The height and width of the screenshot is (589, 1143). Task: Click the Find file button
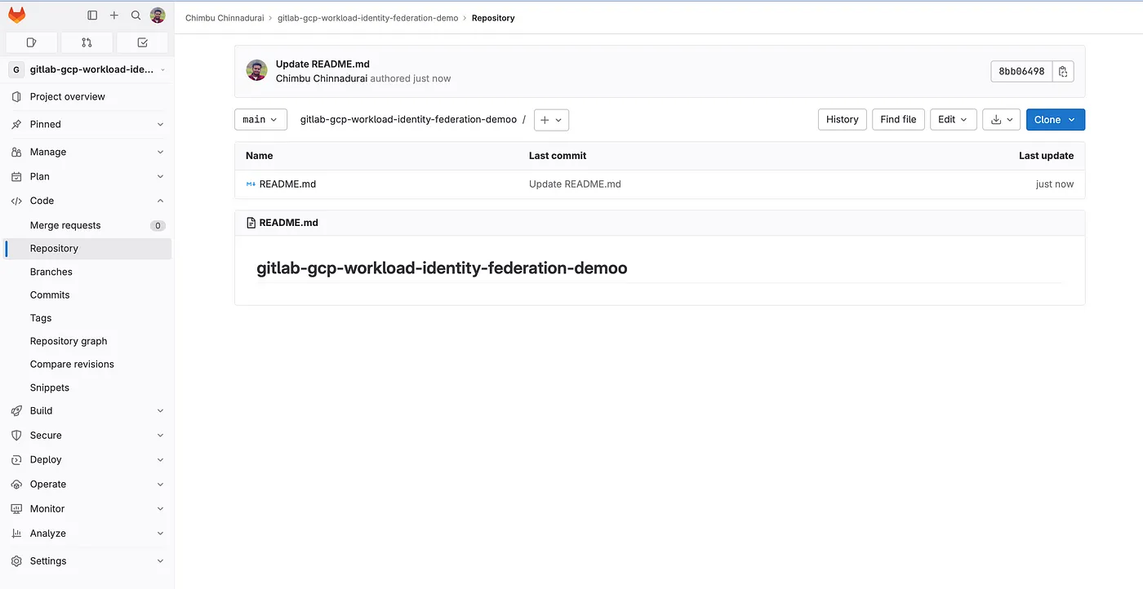(x=898, y=119)
